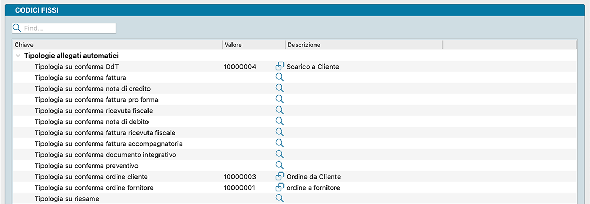Sort by the Chiave column header

click(117, 45)
